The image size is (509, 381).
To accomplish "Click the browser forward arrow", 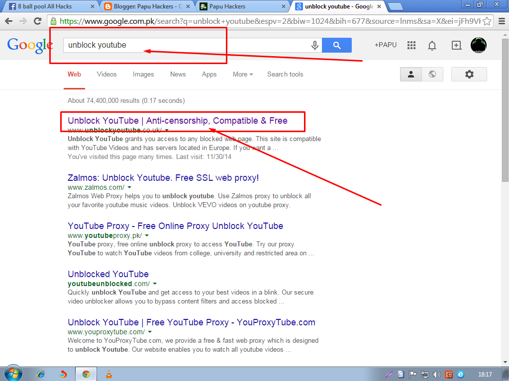I will click(x=23, y=21).
